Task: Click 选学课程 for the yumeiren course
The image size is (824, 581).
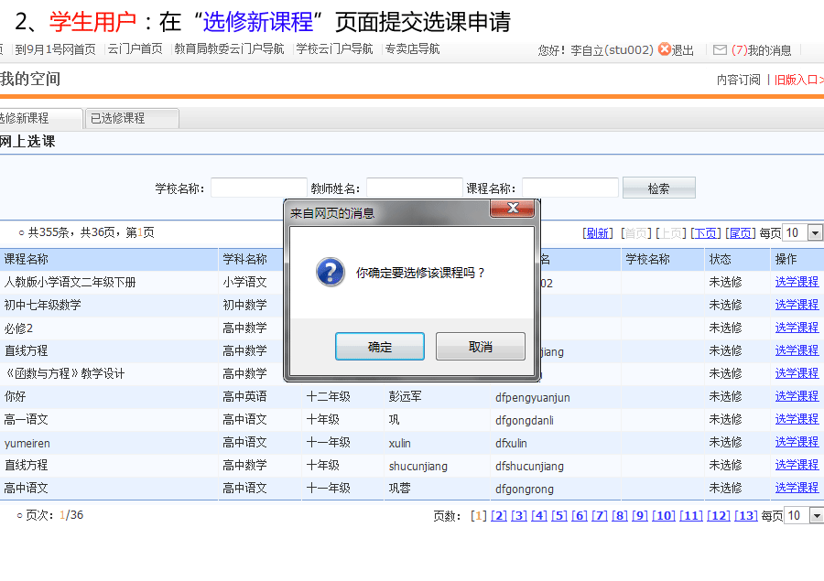Action: [797, 442]
